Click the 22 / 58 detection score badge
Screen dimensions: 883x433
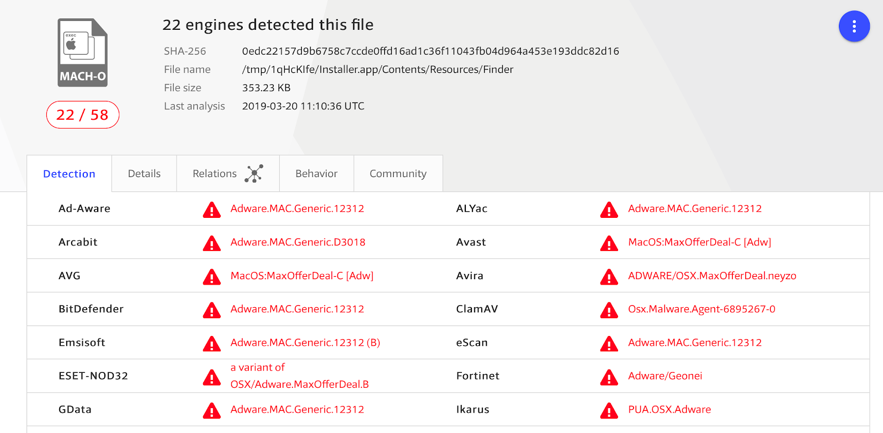(83, 115)
